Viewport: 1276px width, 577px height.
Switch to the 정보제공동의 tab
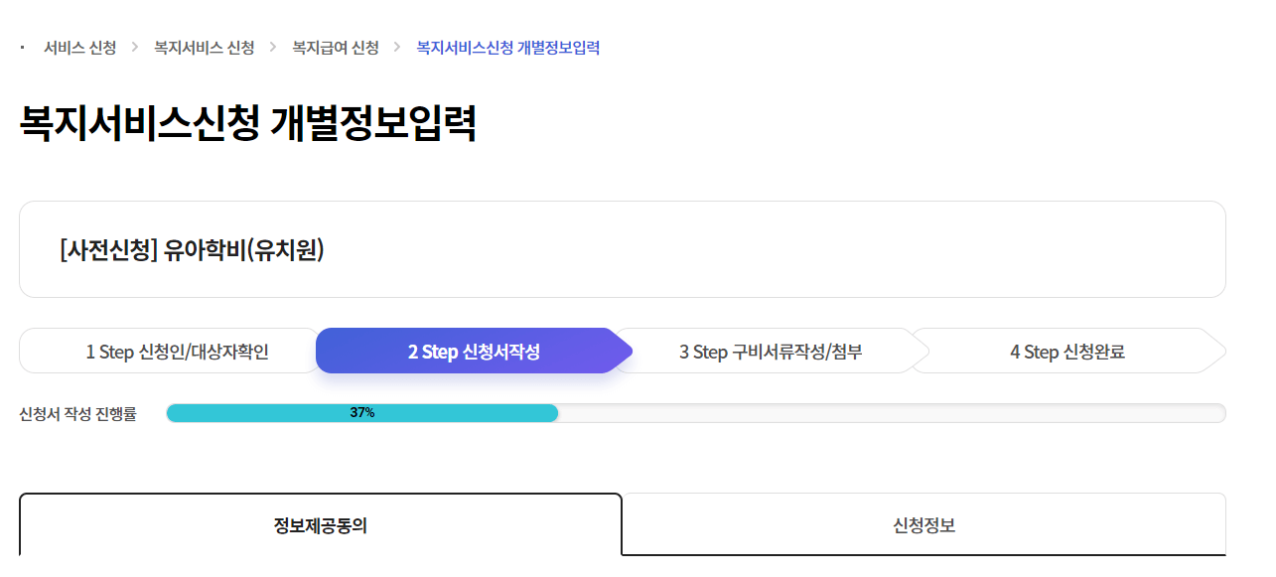(x=320, y=525)
